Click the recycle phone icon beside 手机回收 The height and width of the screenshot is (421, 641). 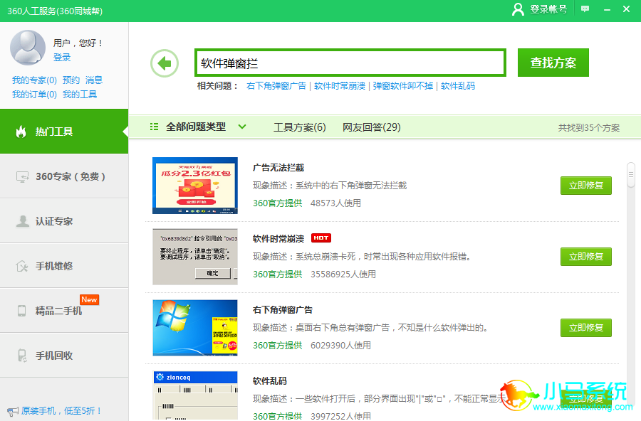click(x=22, y=356)
